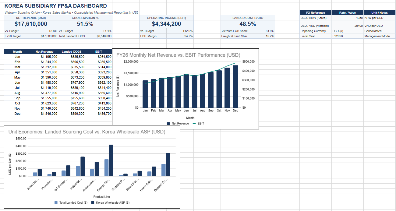Click the December bar in revenue chart

click(x=235, y=86)
